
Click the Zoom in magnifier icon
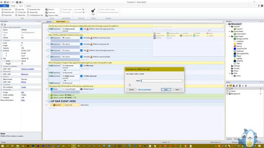click(47, 9)
